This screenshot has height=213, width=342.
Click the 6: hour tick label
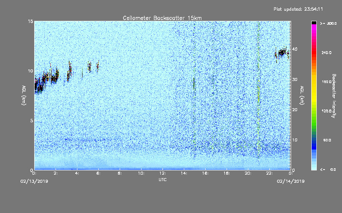coord(99,173)
